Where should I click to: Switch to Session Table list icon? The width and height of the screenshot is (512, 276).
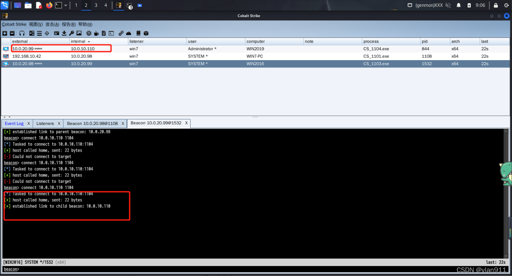pyautogui.click(x=39, y=33)
